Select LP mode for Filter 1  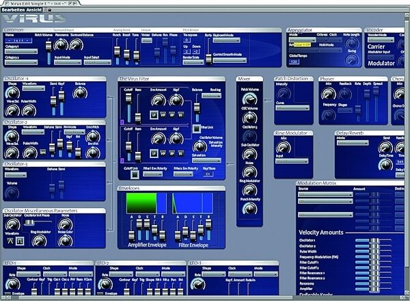click(154, 115)
